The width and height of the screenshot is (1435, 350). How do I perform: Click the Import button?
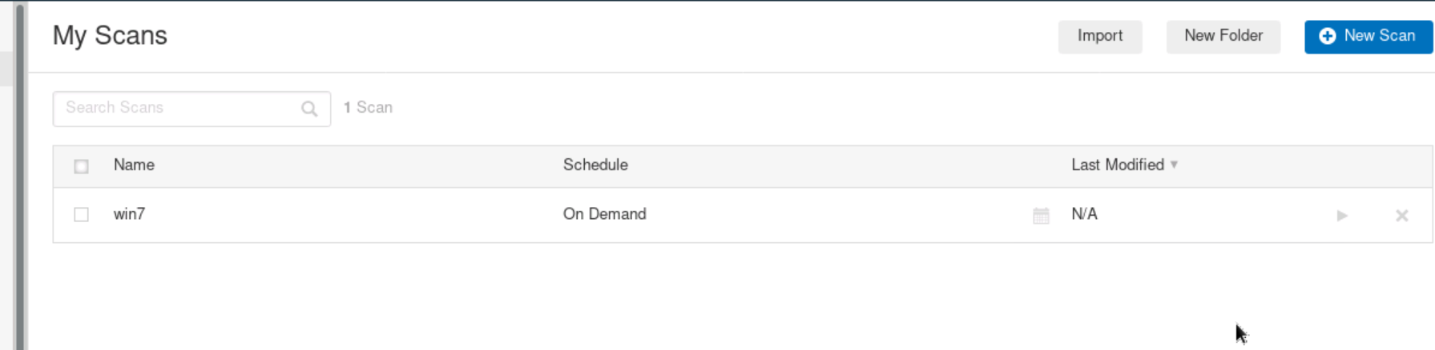(1099, 36)
